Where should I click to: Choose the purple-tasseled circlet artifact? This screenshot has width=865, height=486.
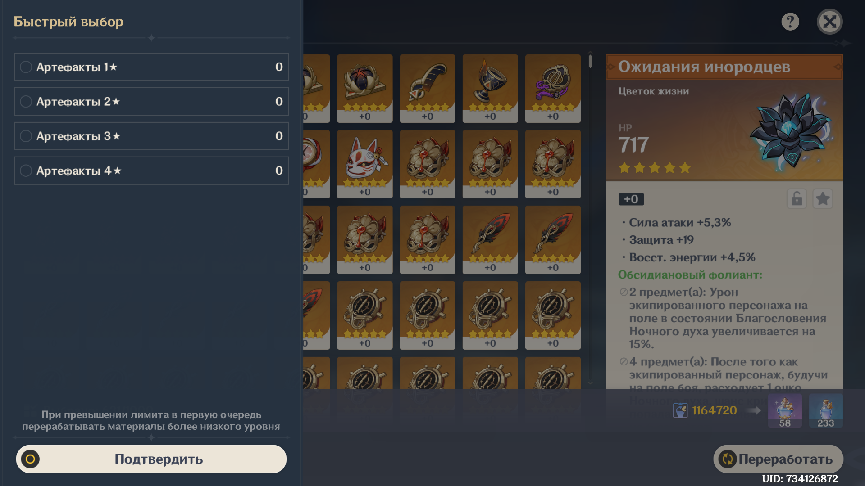point(553,89)
